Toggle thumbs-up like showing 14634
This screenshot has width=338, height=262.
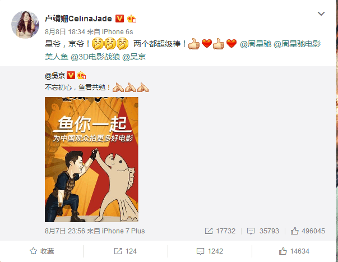coord(294,251)
